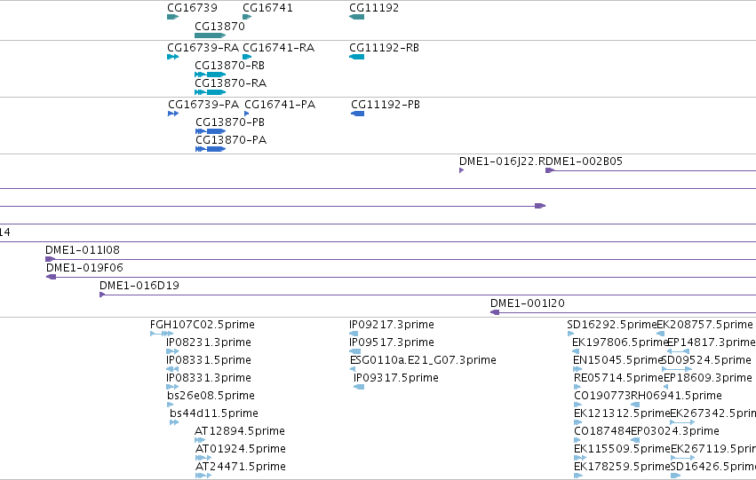756x480 pixels.
Task: Click the DME1-016D19 clone label
Action: pyautogui.click(x=139, y=286)
